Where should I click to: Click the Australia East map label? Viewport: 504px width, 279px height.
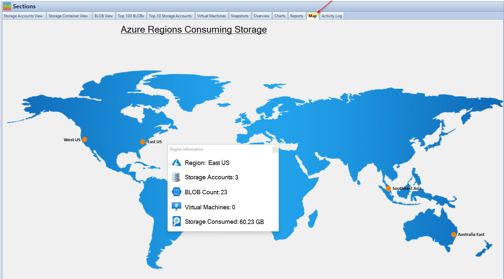tap(471, 235)
